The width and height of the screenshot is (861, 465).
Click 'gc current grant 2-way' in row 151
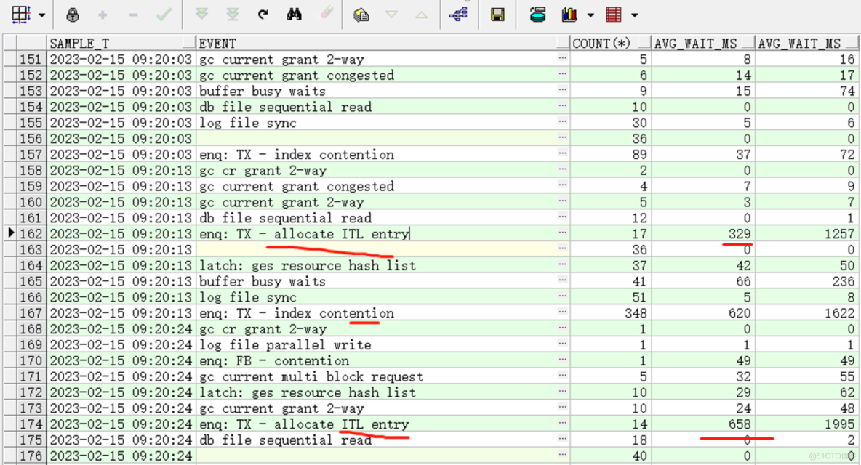281,60
